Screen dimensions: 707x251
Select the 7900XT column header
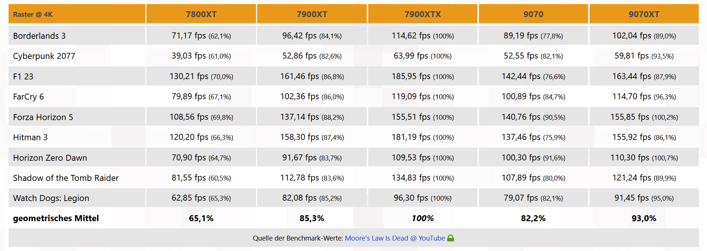coord(312,14)
